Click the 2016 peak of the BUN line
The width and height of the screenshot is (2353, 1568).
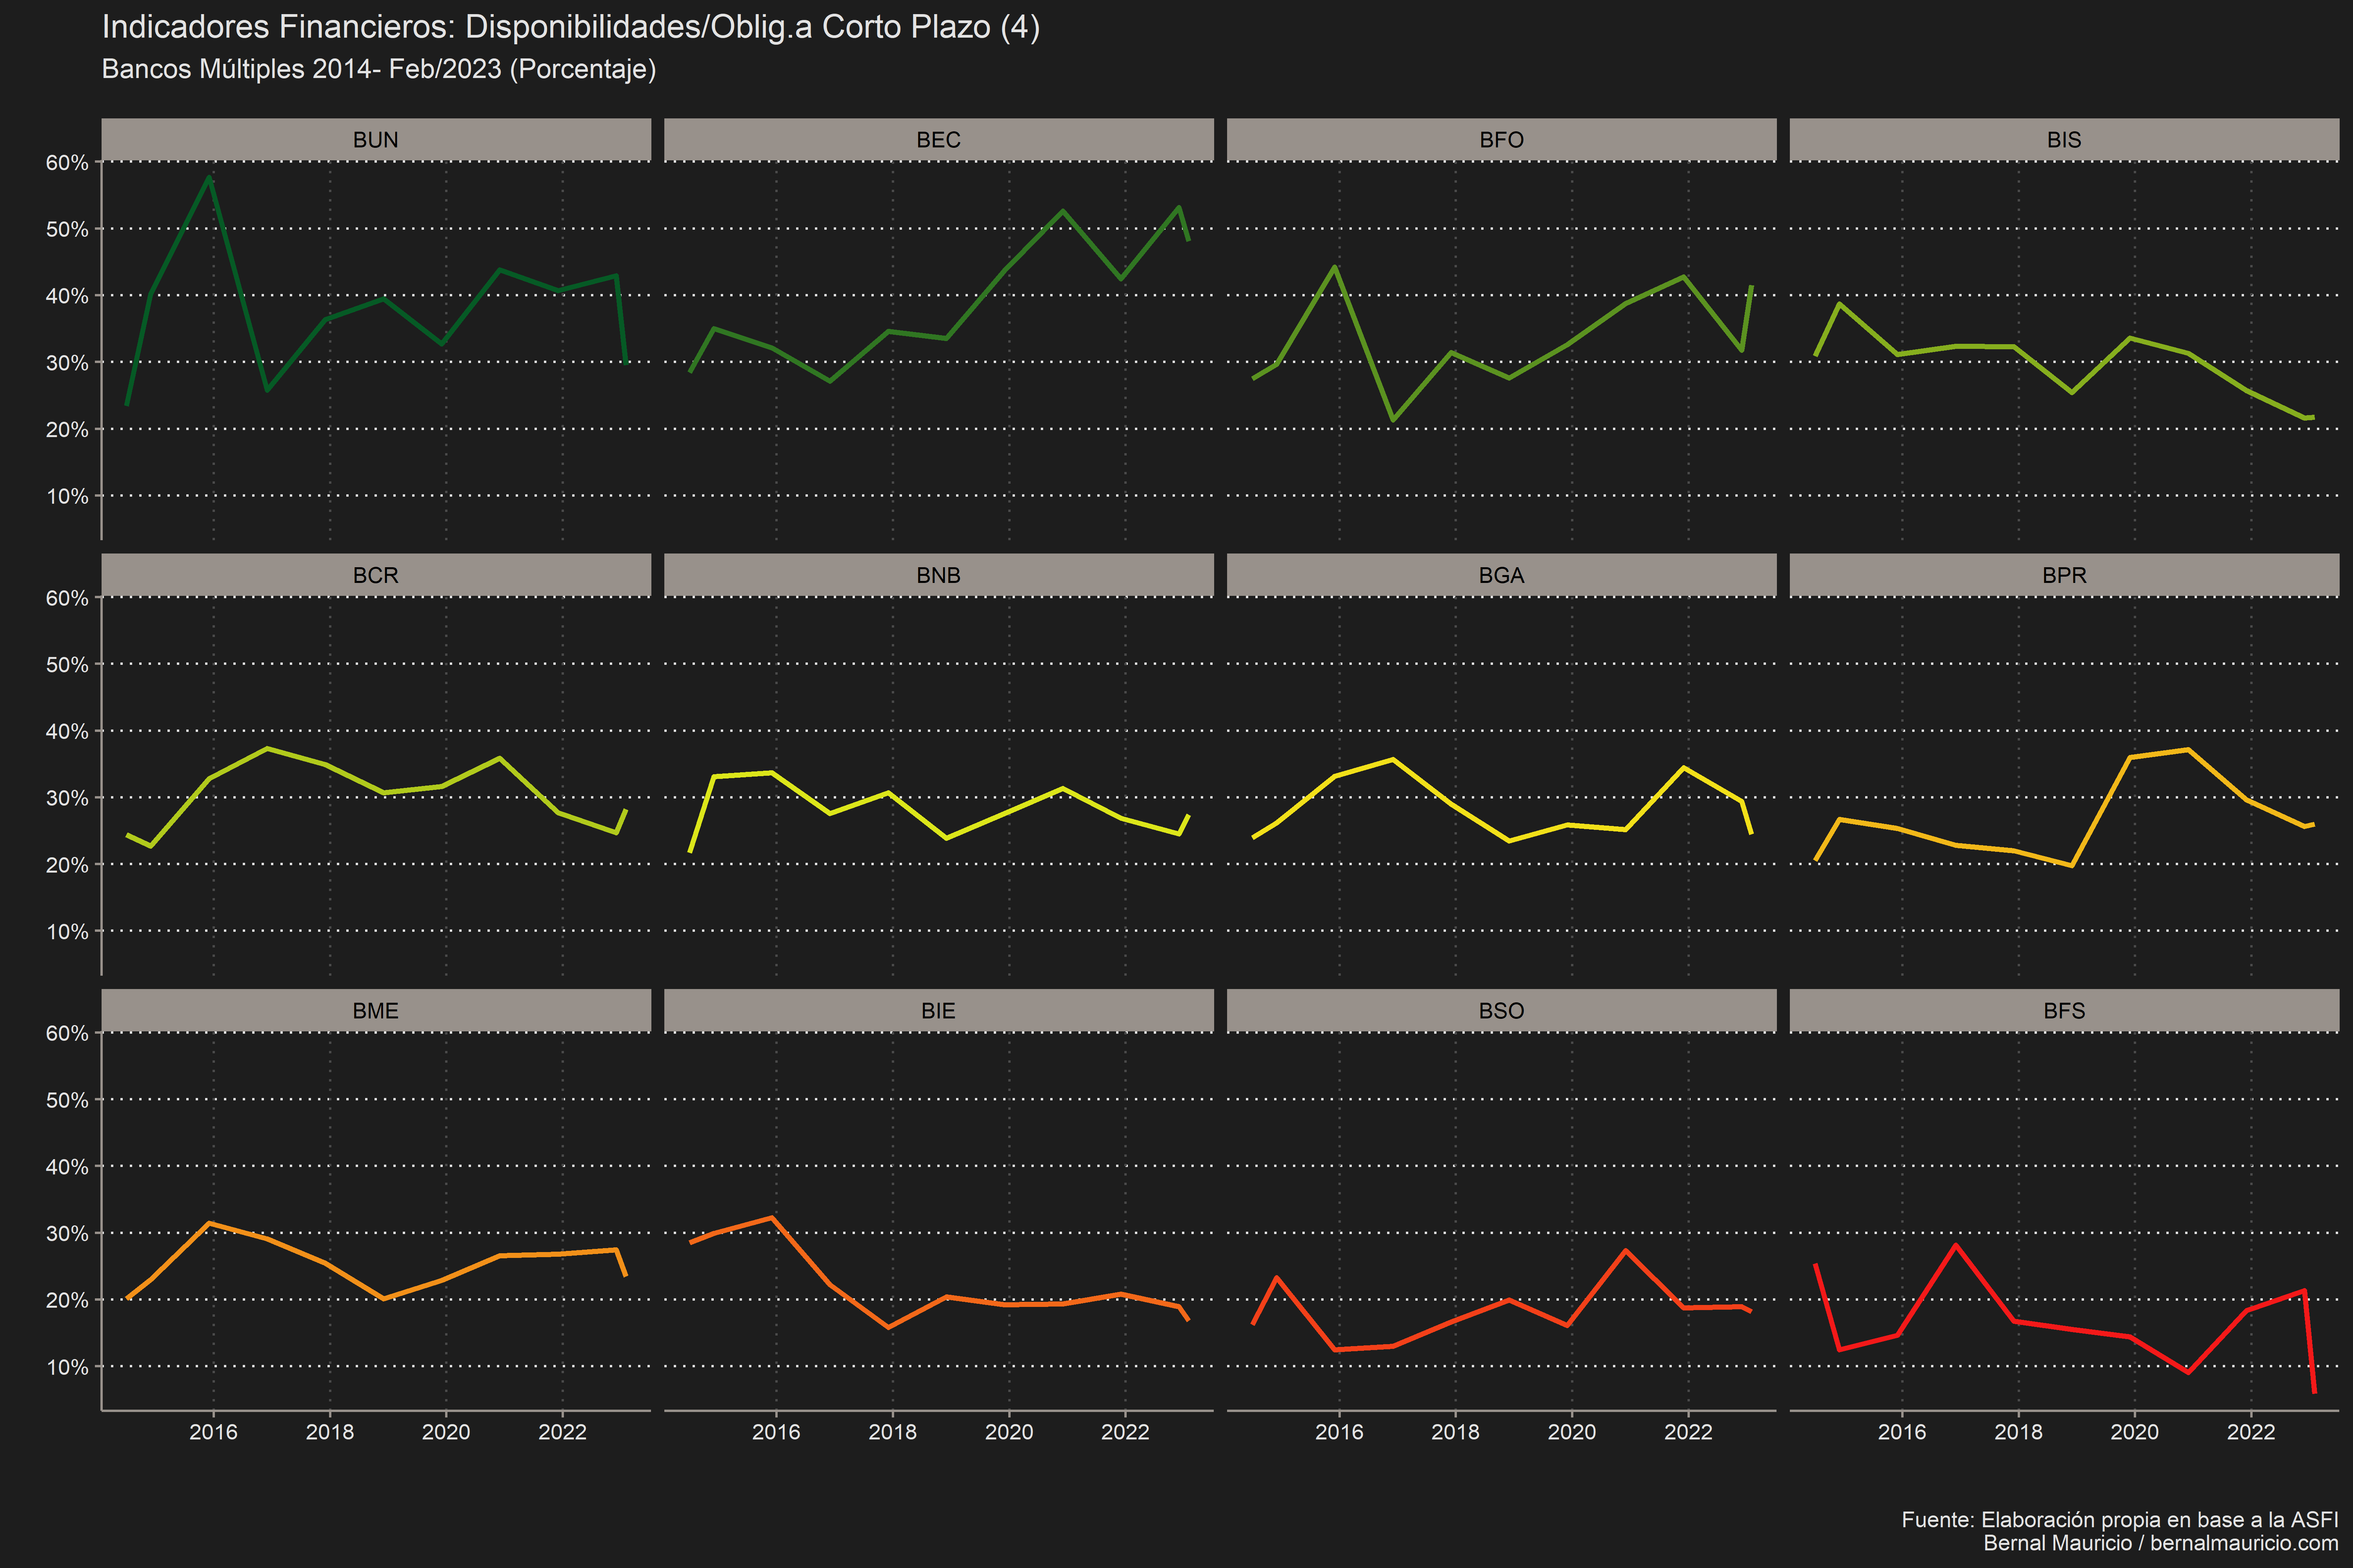(x=209, y=177)
